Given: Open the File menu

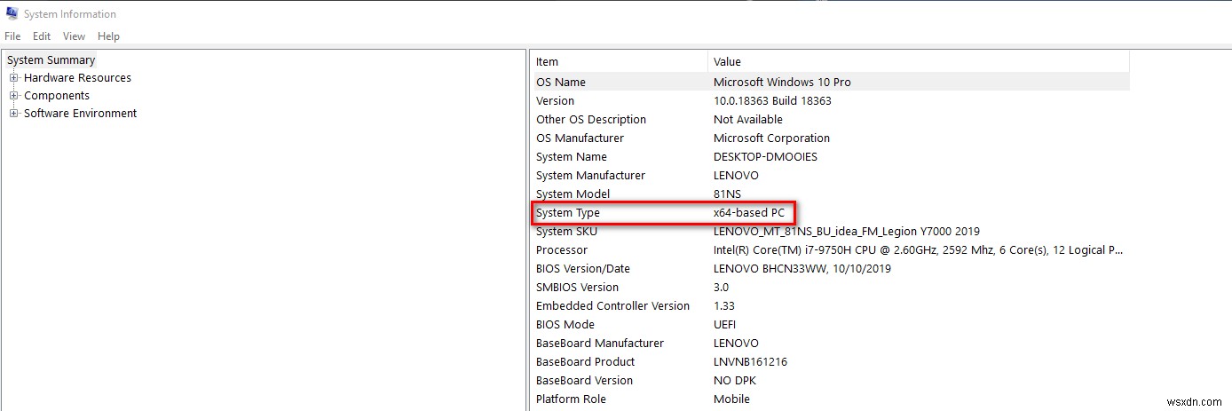Looking at the screenshot, I should (12, 36).
